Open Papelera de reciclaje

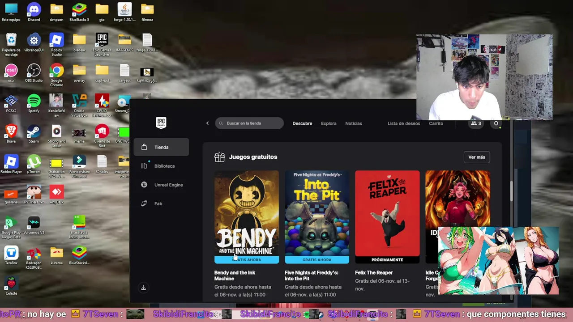[x=11, y=45]
